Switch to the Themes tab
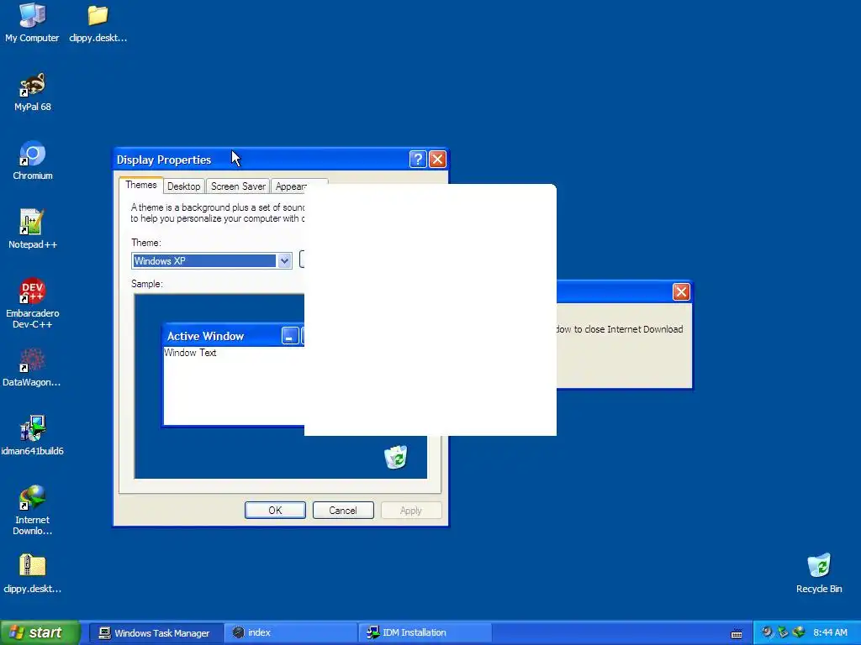 click(141, 185)
